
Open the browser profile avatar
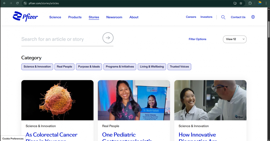pos(260,3)
